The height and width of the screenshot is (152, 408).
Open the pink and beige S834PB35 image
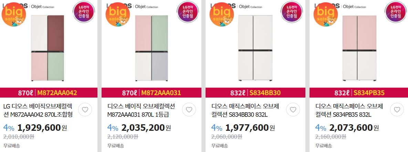pyautogui.click(x=359, y=48)
